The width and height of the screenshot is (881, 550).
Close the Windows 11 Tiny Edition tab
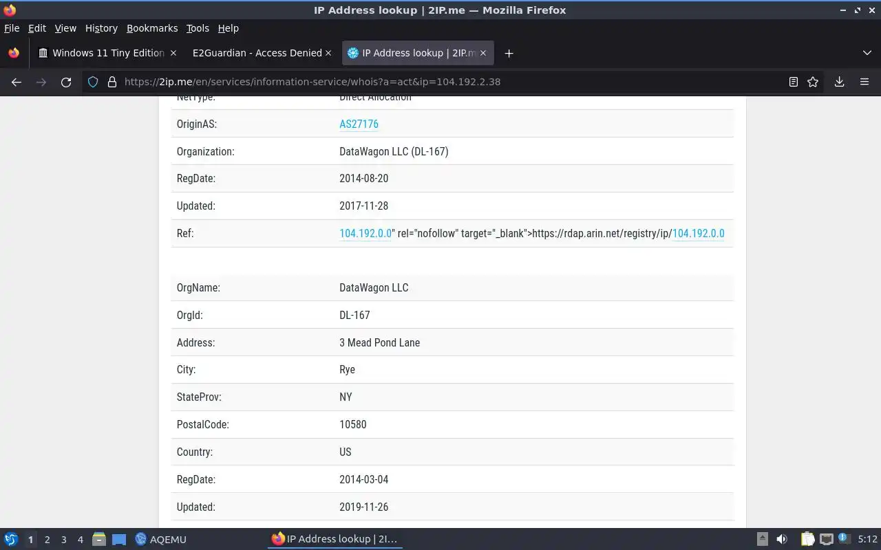point(173,53)
